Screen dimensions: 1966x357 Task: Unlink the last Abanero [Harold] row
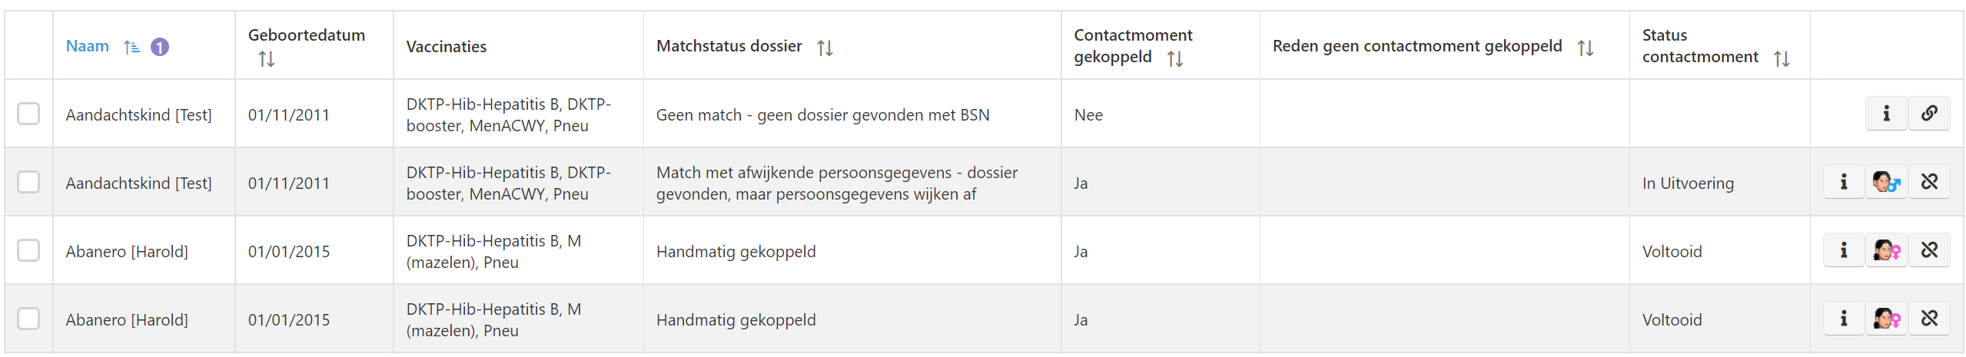click(1929, 319)
